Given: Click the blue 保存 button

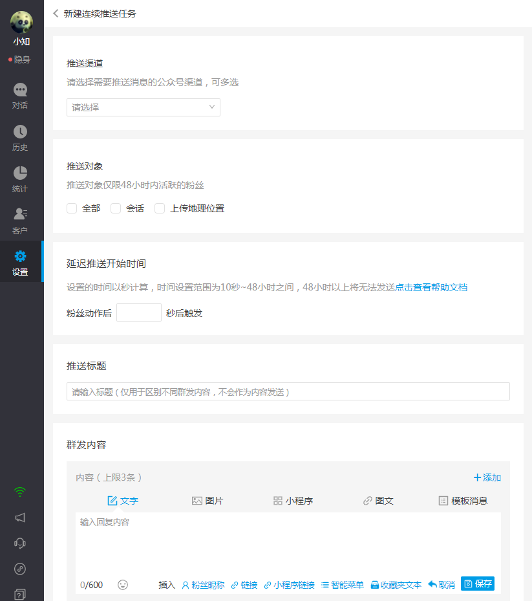Looking at the screenshot, I should click(477, 584).
